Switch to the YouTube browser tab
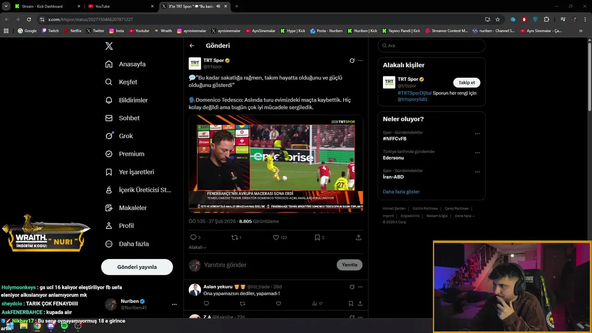This screenshot has height=333, width=592. click(121, 6)
